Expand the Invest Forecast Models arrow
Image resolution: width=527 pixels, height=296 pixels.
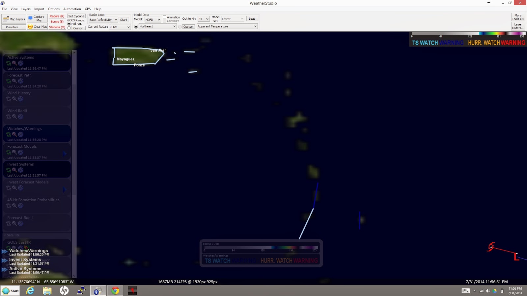(x=65, y=190)
